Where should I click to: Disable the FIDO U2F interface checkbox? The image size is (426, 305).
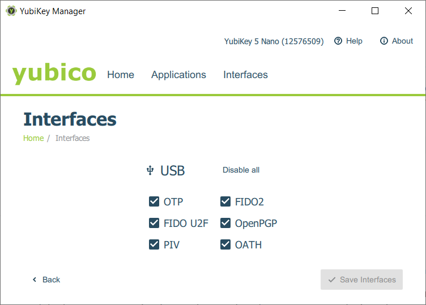(154, 224)
